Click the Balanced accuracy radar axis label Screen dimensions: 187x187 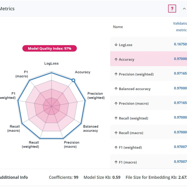point(90,128)
